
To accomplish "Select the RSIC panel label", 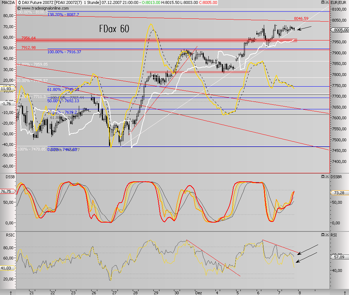I will [10, 235].
